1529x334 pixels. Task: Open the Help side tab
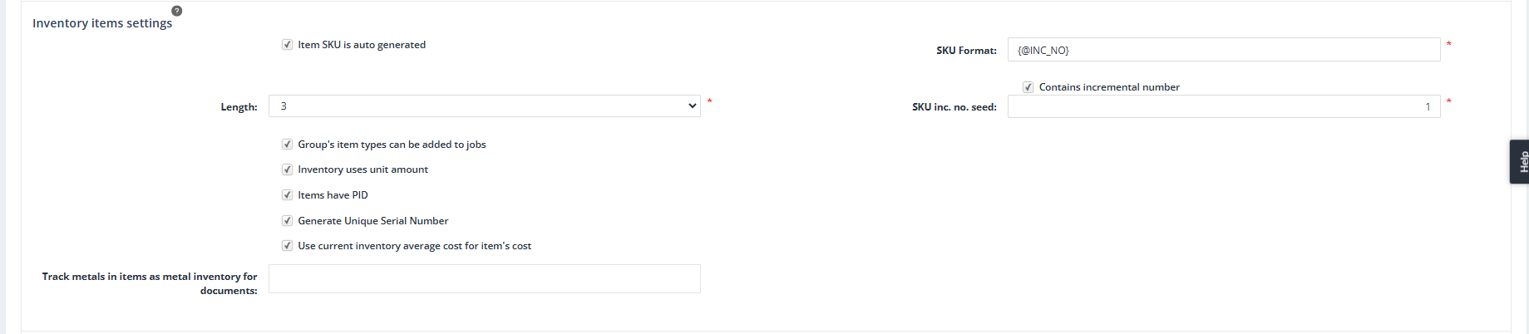point(1521,161)
